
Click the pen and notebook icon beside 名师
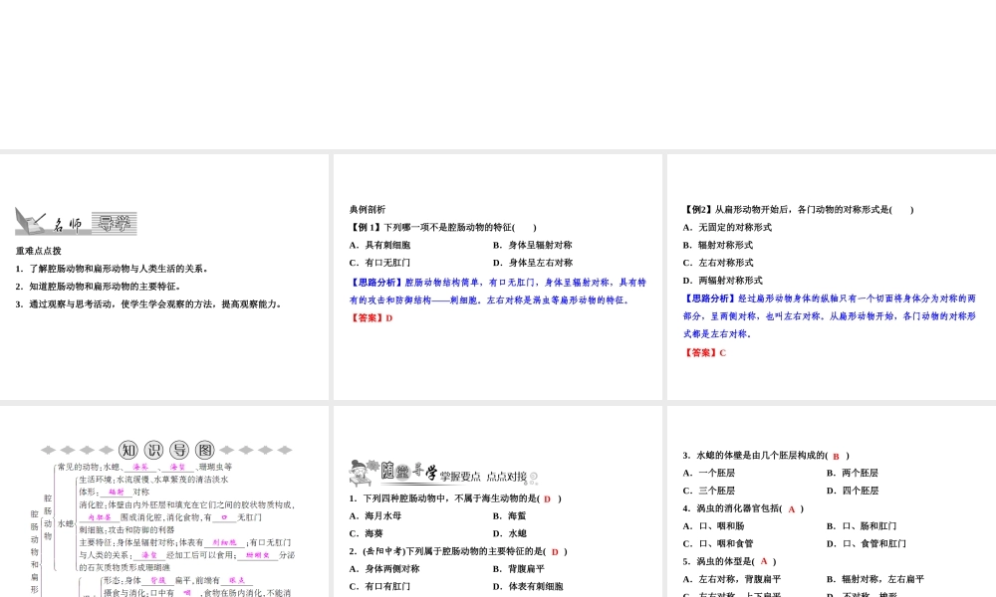click(31, 221)
